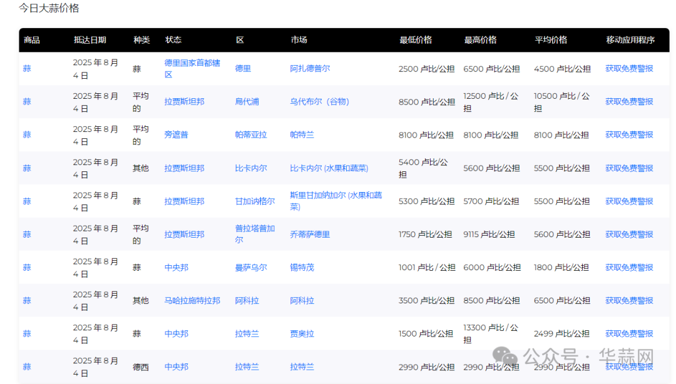Viewport: 676px width, 384px height.
Task: Open the 德里国家首都辖区 state link
Action: [192, 69]
